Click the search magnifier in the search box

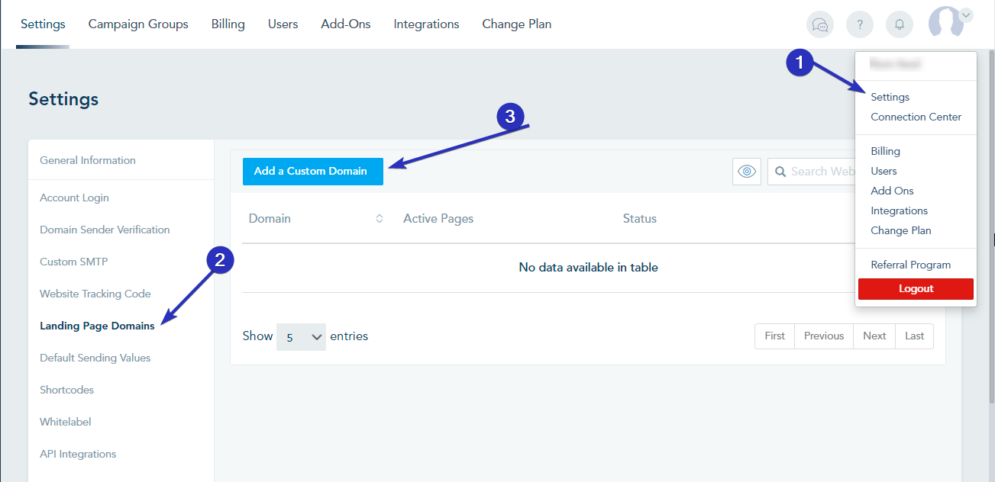pos(780,172)
